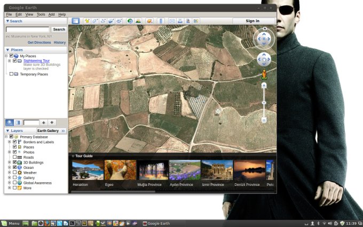The height and width of the screenshot is (227, 363).
Task: Click the Get Directions link
Action: [39, 42]
